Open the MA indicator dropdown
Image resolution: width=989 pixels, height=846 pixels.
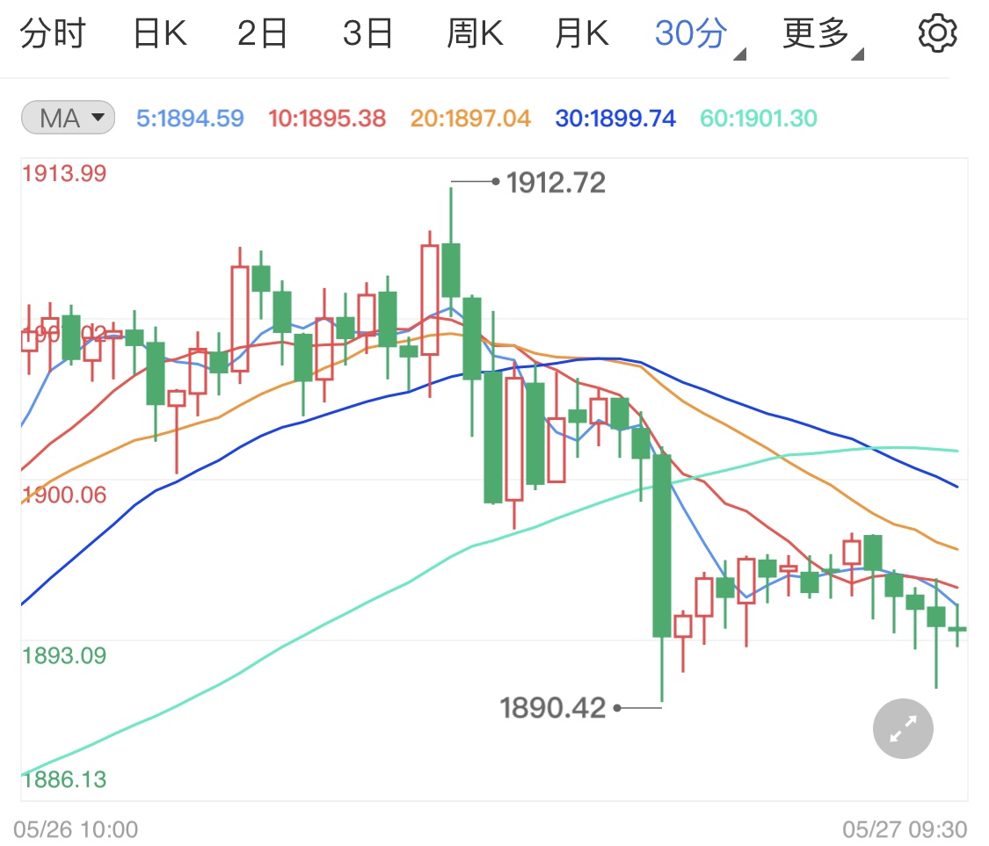pos(67,117)
